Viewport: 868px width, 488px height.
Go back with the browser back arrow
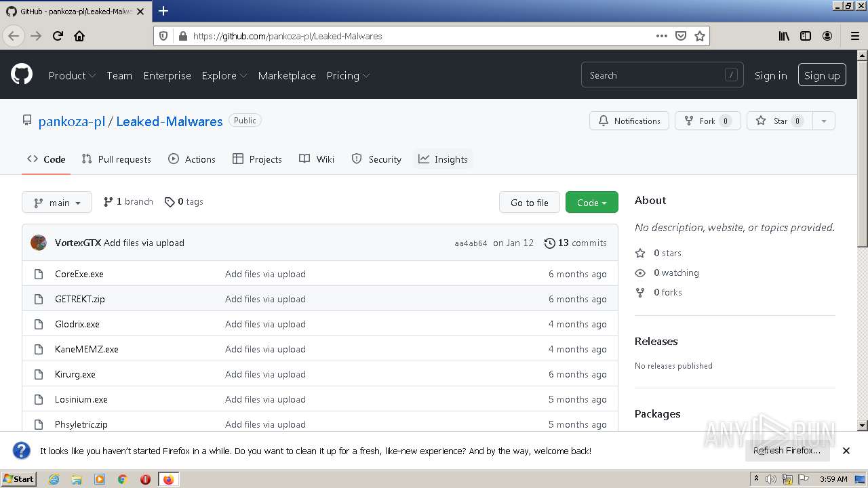[14, 36]
